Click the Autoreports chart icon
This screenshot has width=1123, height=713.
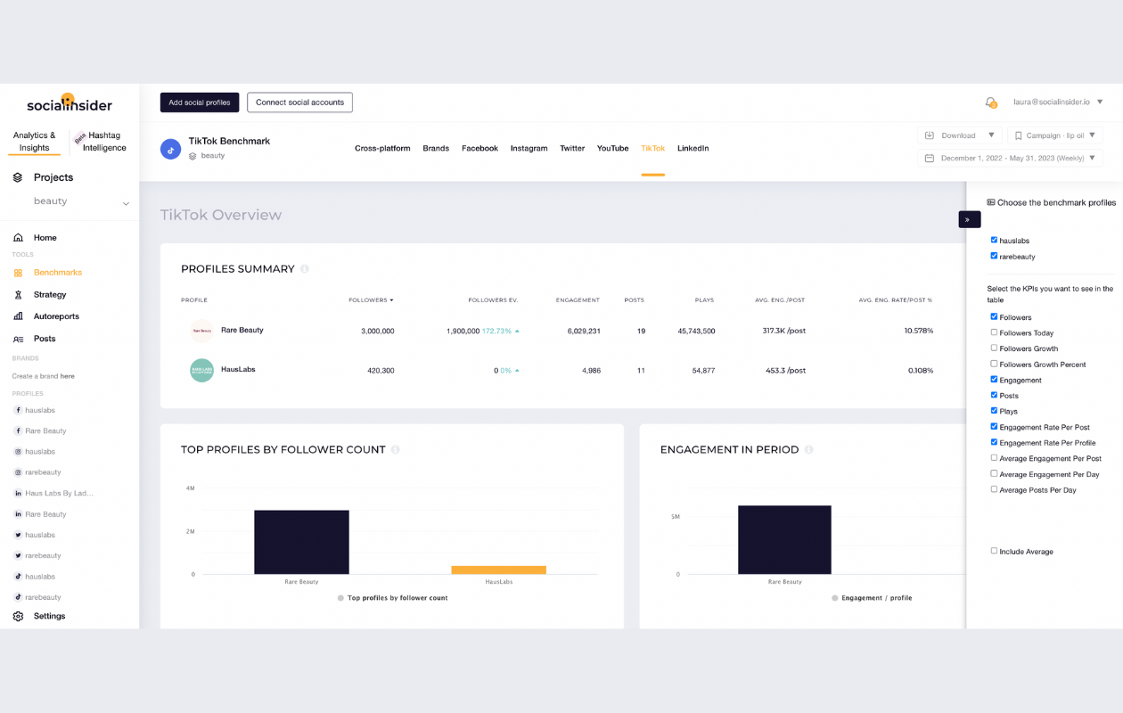point(18,316)
